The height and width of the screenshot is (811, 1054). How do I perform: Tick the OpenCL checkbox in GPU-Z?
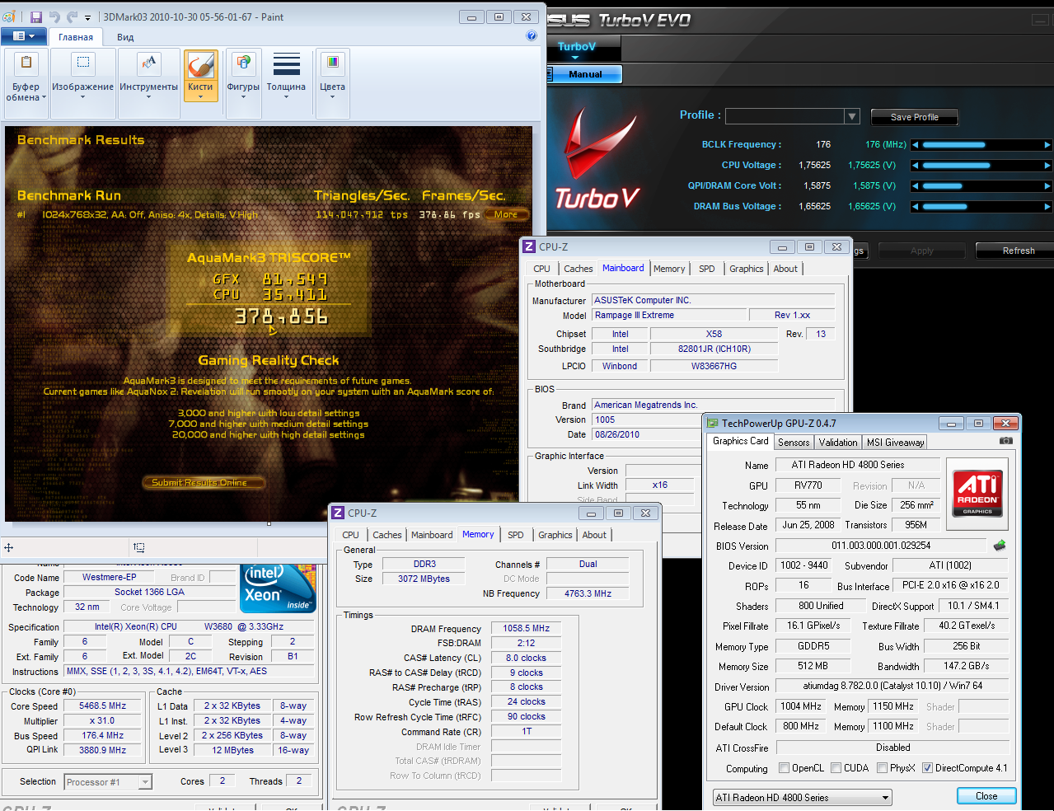coord(785,768)
